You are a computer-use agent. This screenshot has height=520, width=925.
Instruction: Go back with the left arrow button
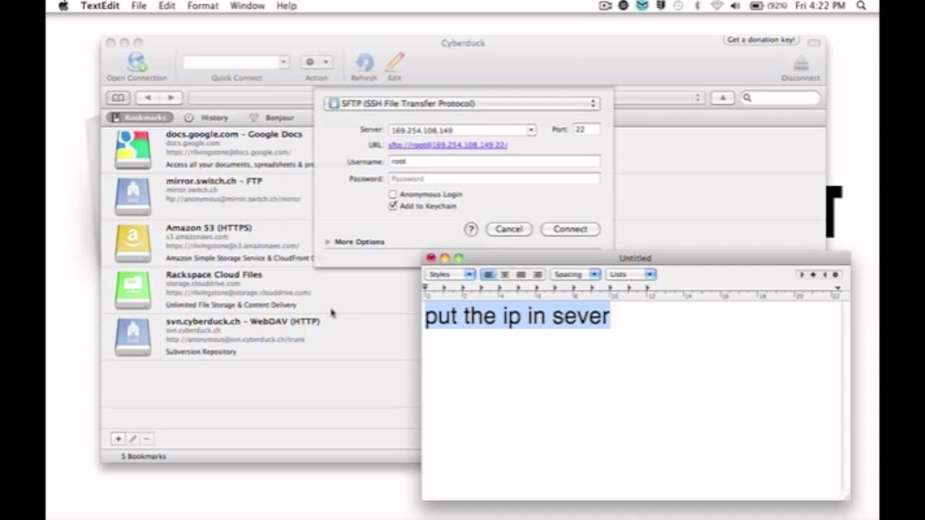point(148,97)
